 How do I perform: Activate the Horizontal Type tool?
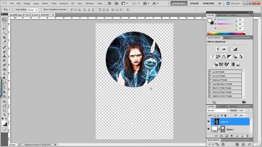click(x=5, y=87)
